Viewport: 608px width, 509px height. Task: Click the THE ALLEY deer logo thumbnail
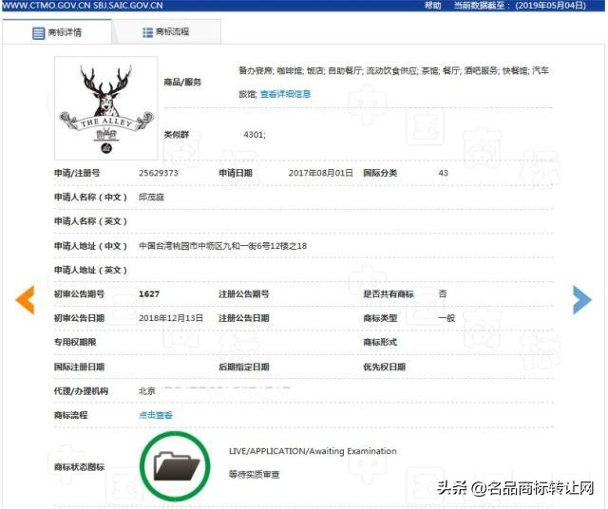[x=106, y=108]
